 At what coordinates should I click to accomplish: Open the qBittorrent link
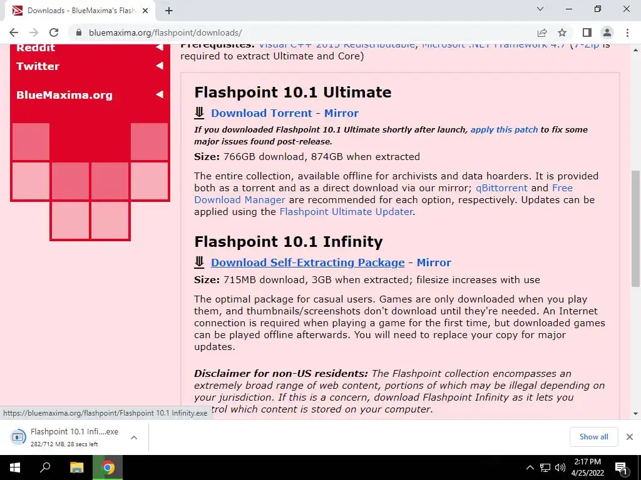tap(501, 187)
